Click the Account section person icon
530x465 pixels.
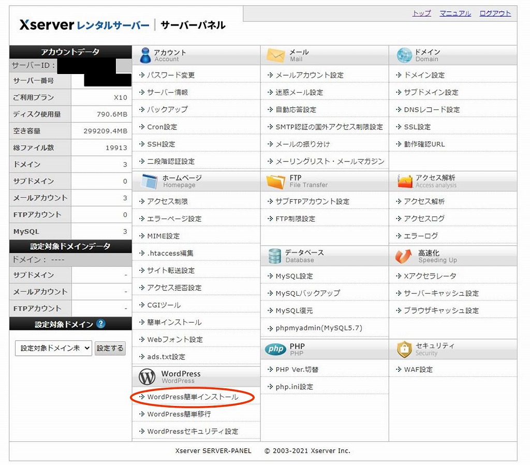click(145, 55)
